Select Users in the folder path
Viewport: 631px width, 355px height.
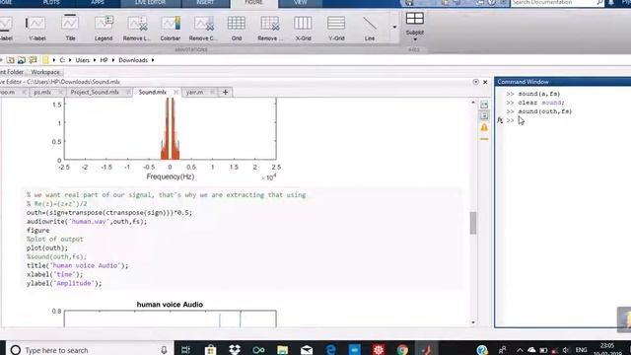click(83, 60)
